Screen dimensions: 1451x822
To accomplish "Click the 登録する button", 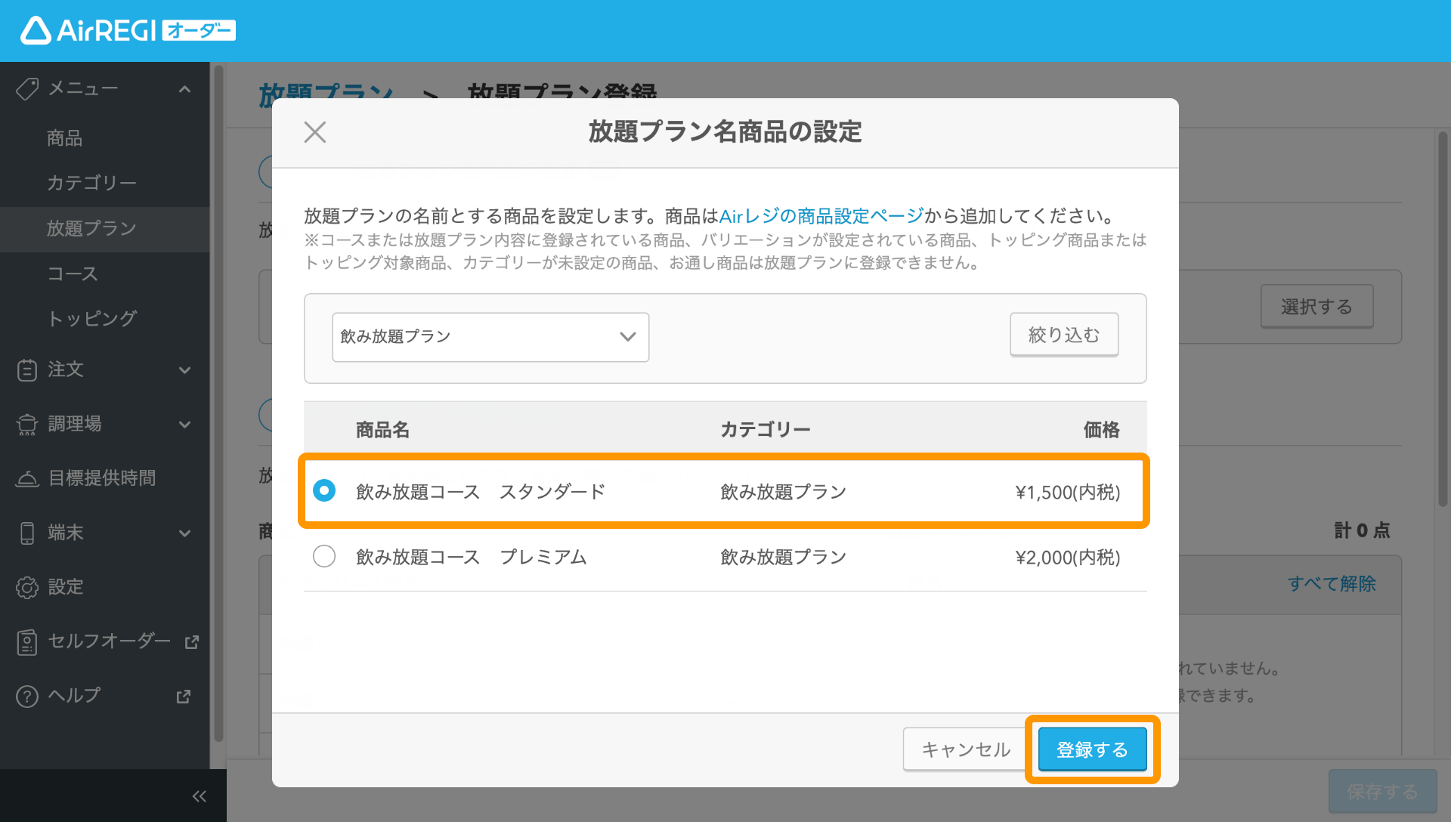I will pos(1092,749).
